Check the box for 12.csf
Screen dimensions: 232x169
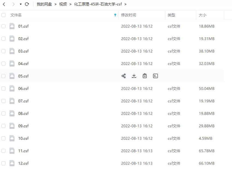3,163
